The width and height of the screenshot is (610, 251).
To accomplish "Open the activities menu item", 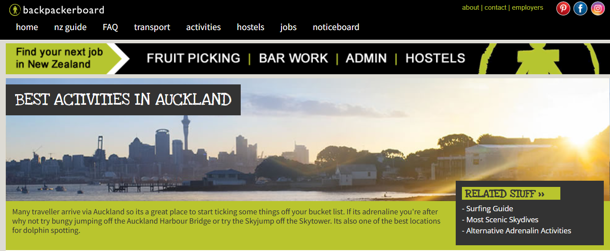I will 203,27.
